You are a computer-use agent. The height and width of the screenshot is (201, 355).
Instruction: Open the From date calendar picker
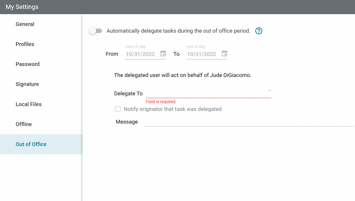[163, 54]
